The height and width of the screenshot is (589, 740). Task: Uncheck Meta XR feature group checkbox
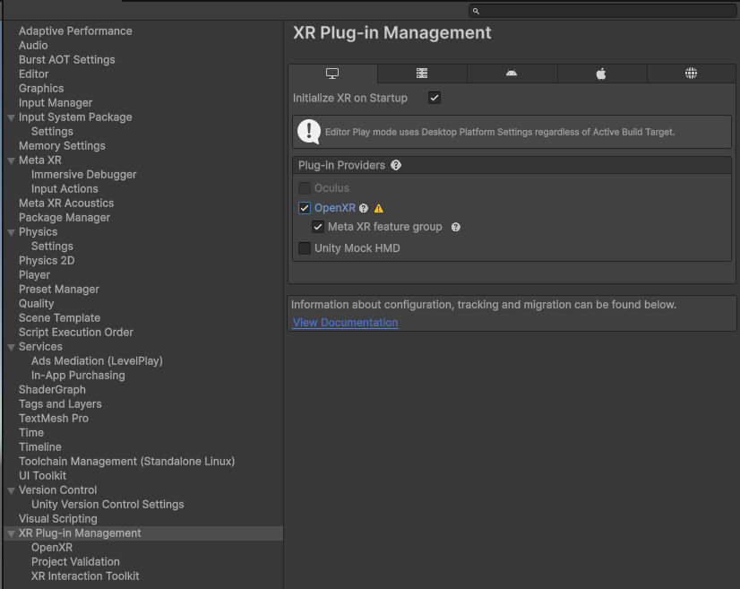pyautogui.click(x=318, y=227)
